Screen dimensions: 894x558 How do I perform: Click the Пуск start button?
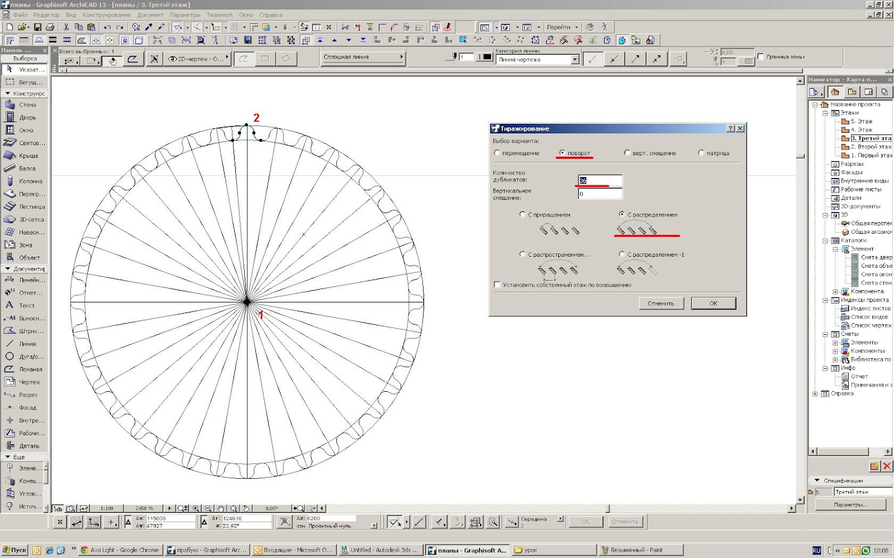(x=15, y=550)
